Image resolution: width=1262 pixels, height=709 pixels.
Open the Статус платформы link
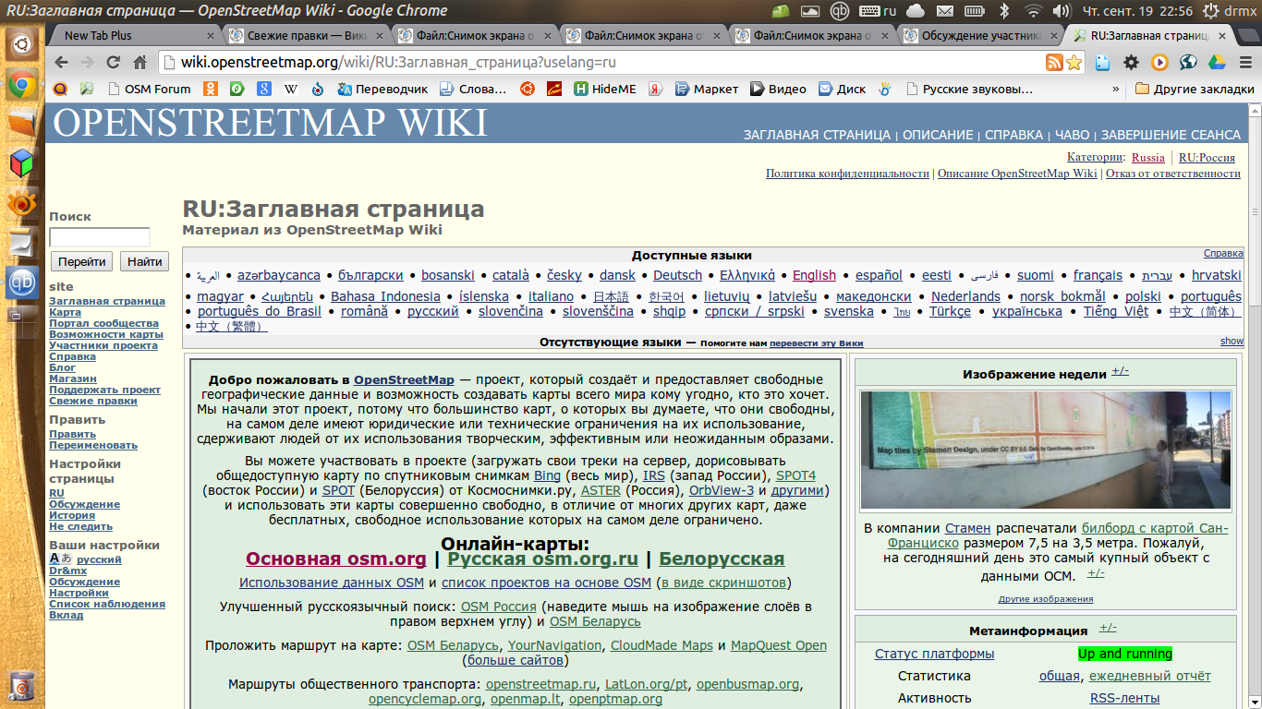point(935,654)
